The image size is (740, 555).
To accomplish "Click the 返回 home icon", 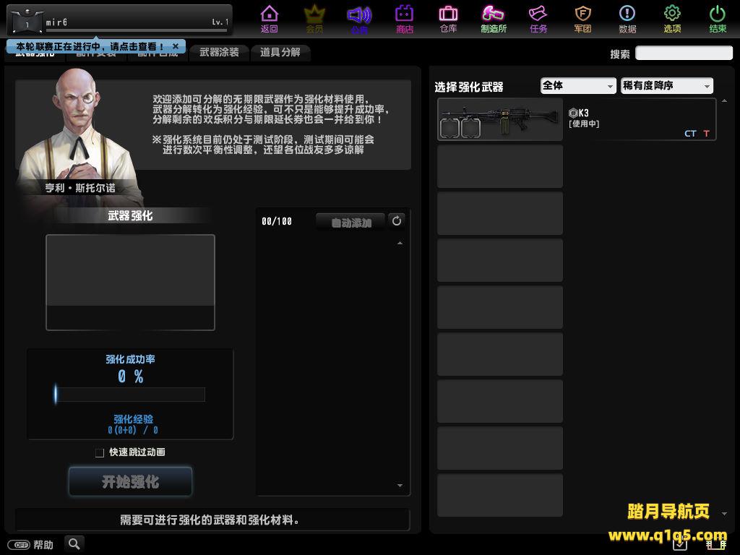I will coord(270,18).
